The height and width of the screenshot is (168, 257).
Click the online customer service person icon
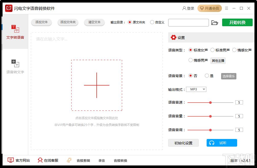pos(40,160)
